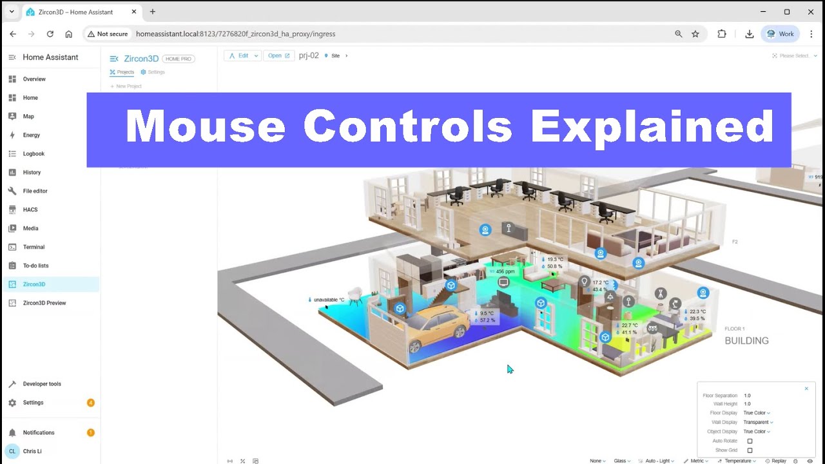The width and height of the screenshot is (825, 464).
Task: Open the Logbook page
Action: [50, 154]
